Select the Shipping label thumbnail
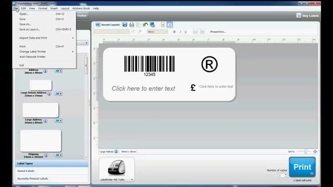The height and width of the screenshot is (187, 333). coord(41,141)
